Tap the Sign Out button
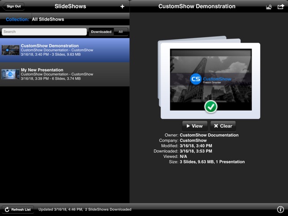This screenshot has height=216, width=288. (x=13, y=6)
